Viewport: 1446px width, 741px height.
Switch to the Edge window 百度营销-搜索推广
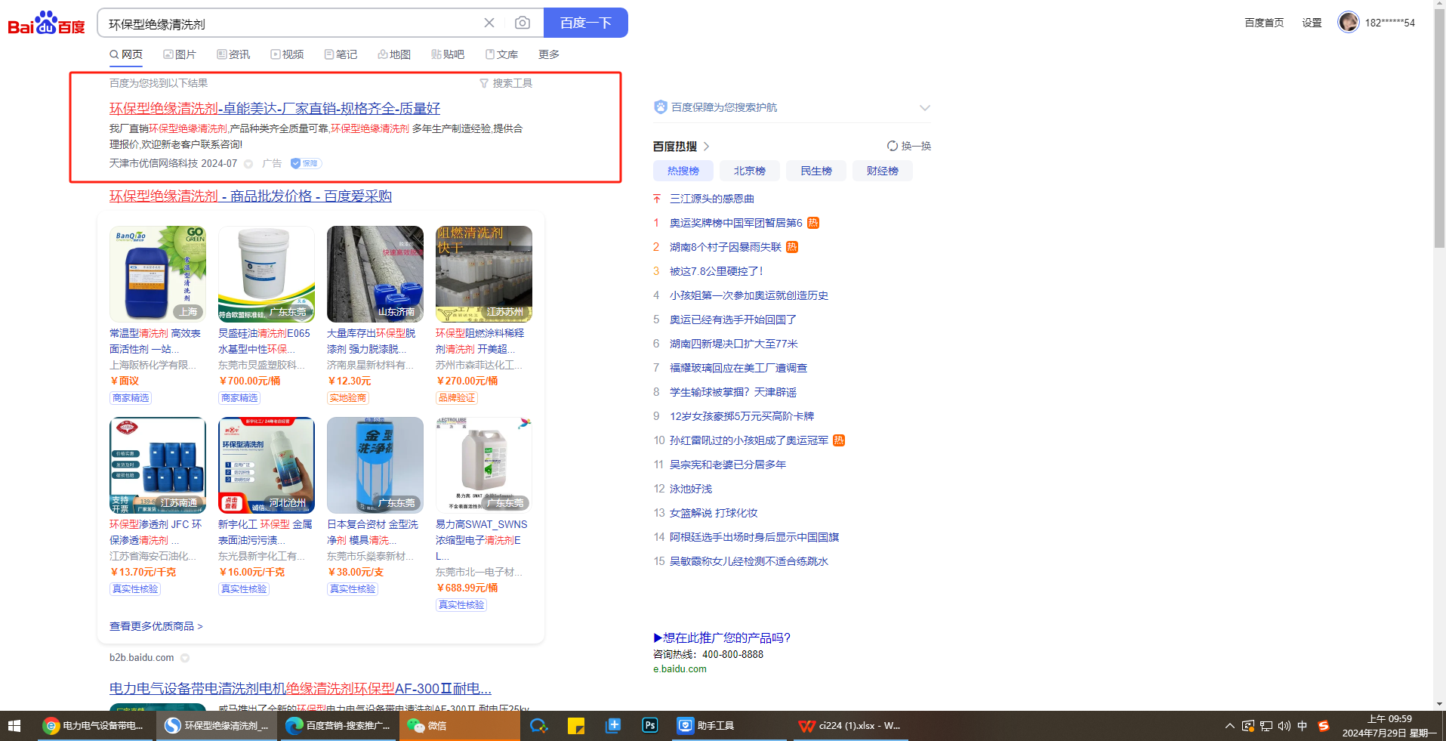point(338,726)
